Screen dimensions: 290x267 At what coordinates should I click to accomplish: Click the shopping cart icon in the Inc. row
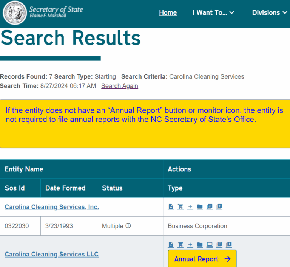pyautogui.click(x=180, y=207)
